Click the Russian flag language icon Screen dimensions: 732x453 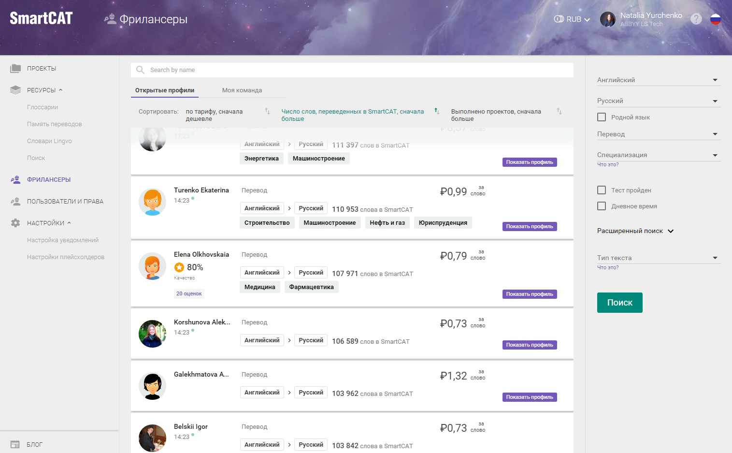[x=716, y=19]
